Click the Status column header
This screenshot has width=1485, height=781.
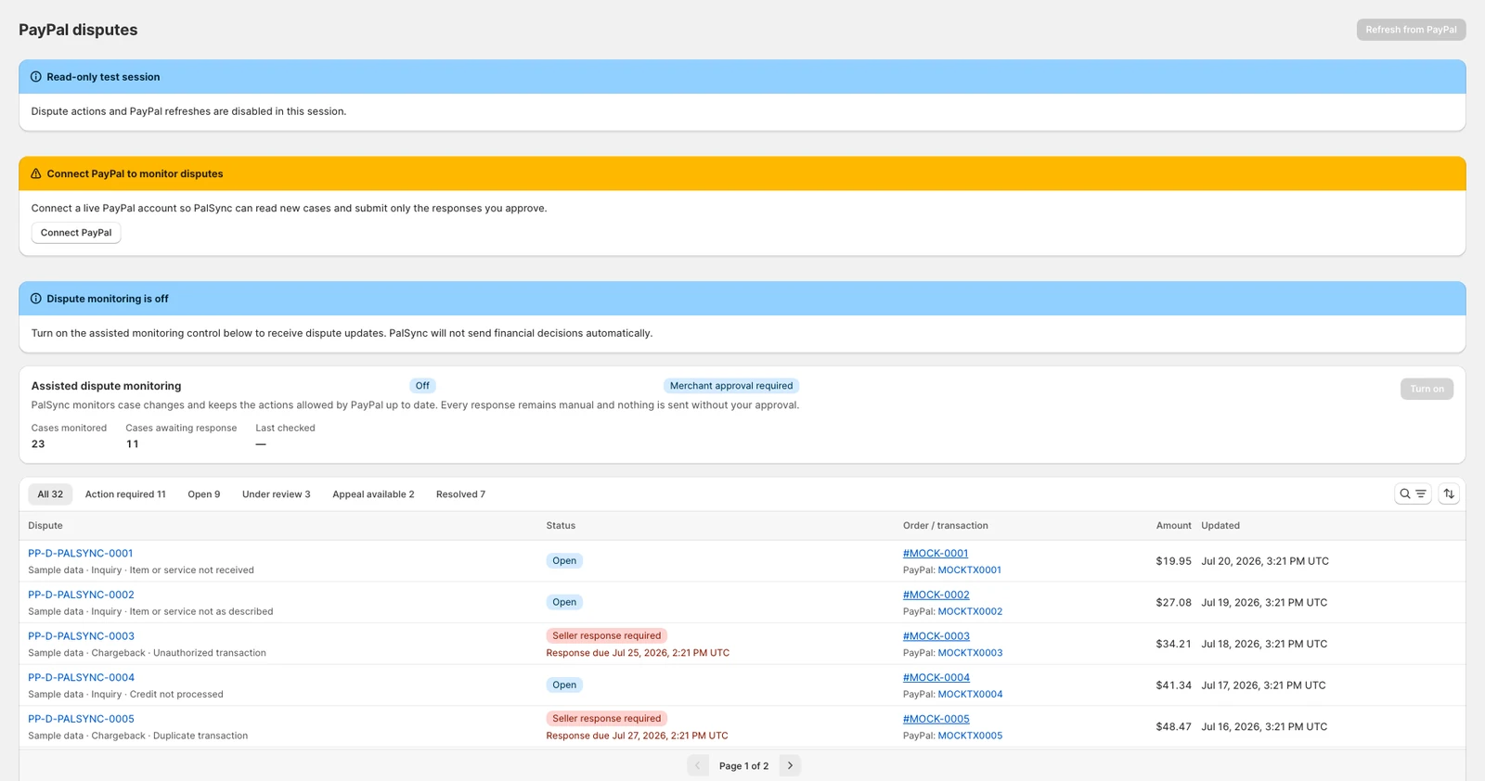(561, 526)
